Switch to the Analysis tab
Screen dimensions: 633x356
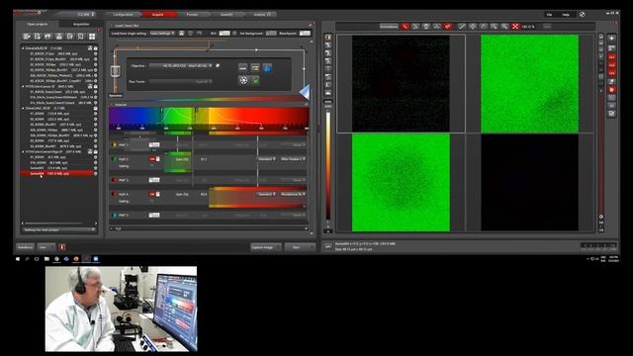point(260,14)
